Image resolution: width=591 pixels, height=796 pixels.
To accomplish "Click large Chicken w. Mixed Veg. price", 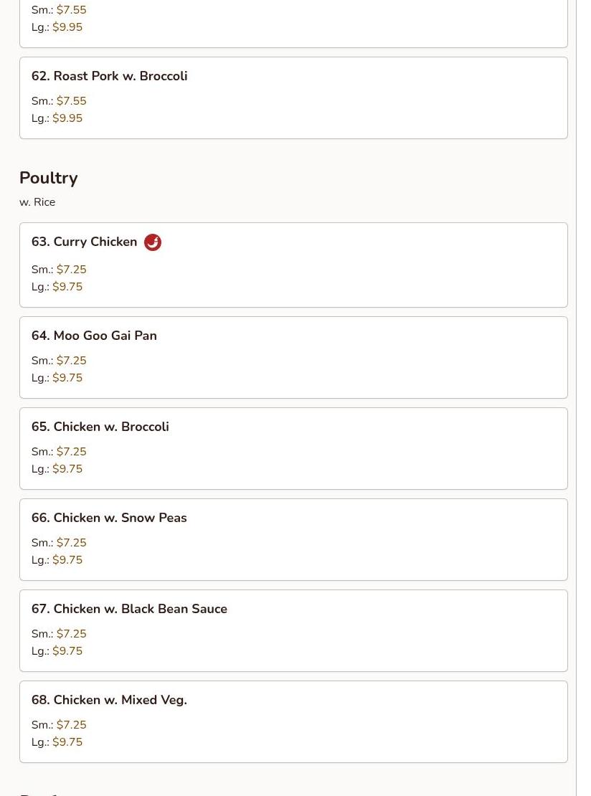I will 67,742.
